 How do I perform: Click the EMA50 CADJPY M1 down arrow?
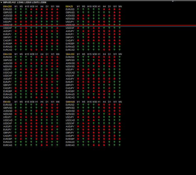point(16,136)
